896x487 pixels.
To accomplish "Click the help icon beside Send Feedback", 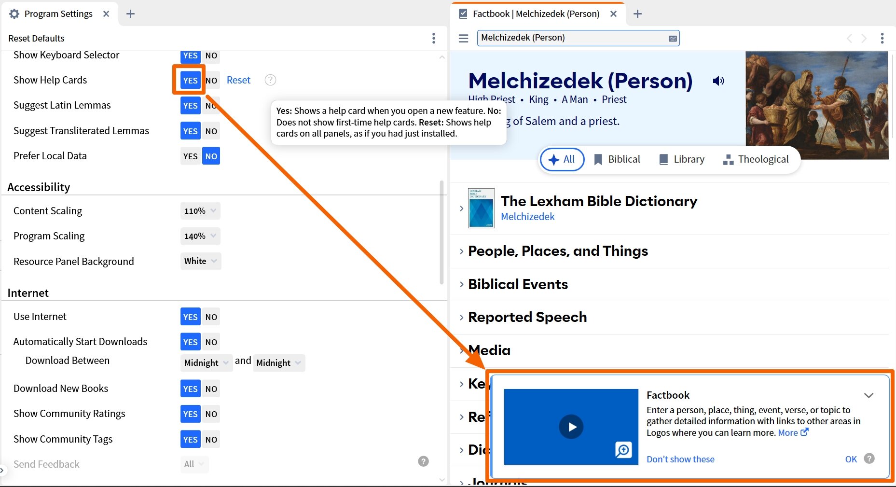I will click(x=423, y=461).
